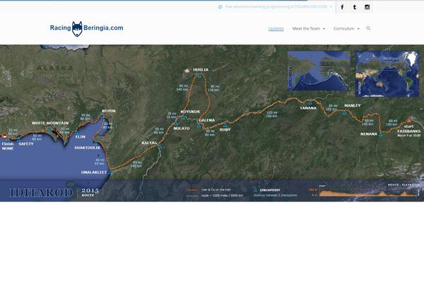
Task: Click the SAFETY map label
Action: pyautogui.click(x=26, y=144)
